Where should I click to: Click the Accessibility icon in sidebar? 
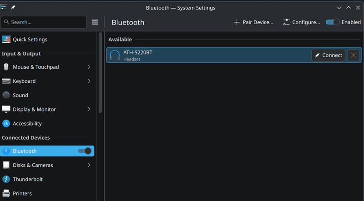6,124
